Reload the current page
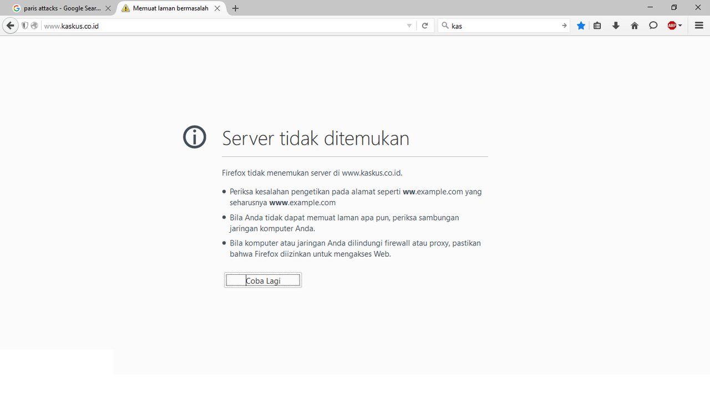Viewport: 710px width, 399px height. (425, 25)
